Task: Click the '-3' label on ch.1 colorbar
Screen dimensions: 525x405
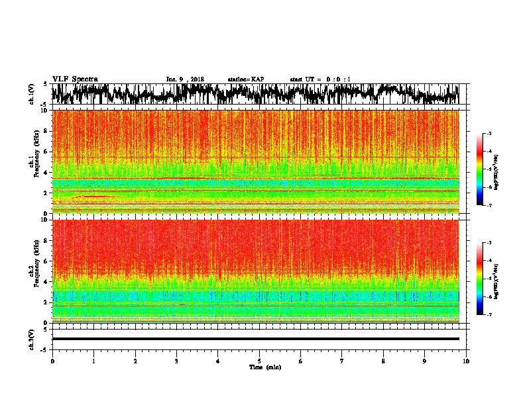Action: (489, 133)
